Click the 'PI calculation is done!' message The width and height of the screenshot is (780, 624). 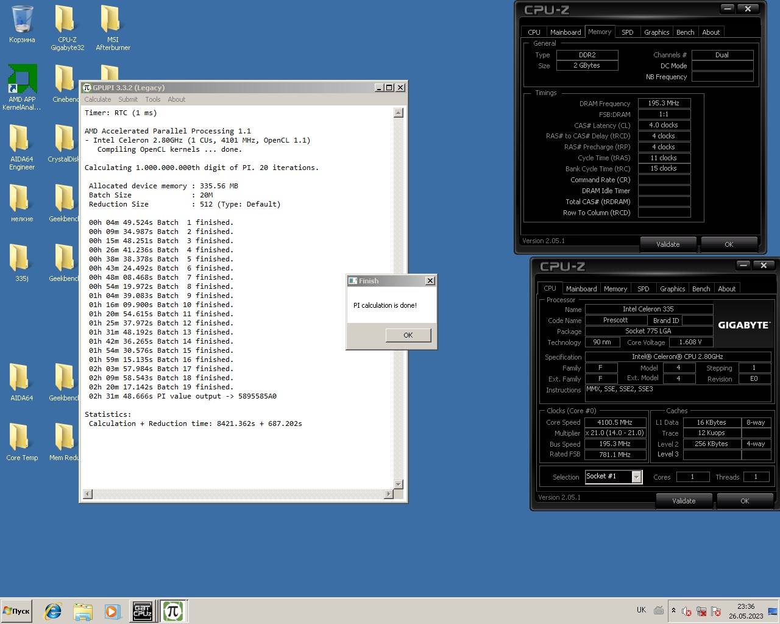(x=385, y=305)
